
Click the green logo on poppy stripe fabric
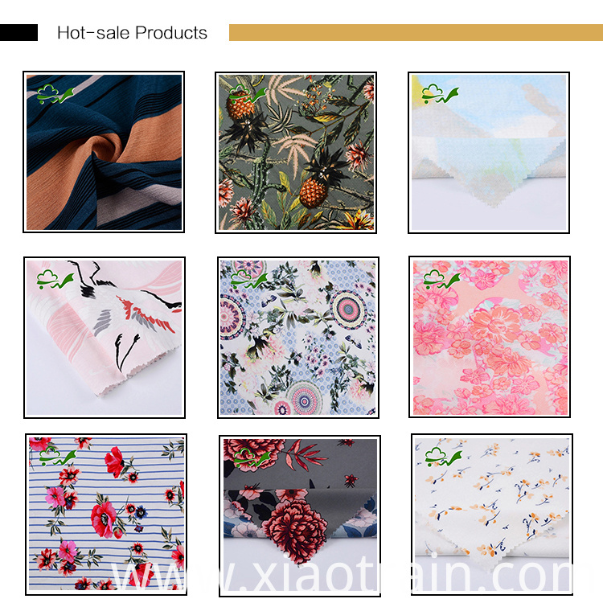click(58, 457)
